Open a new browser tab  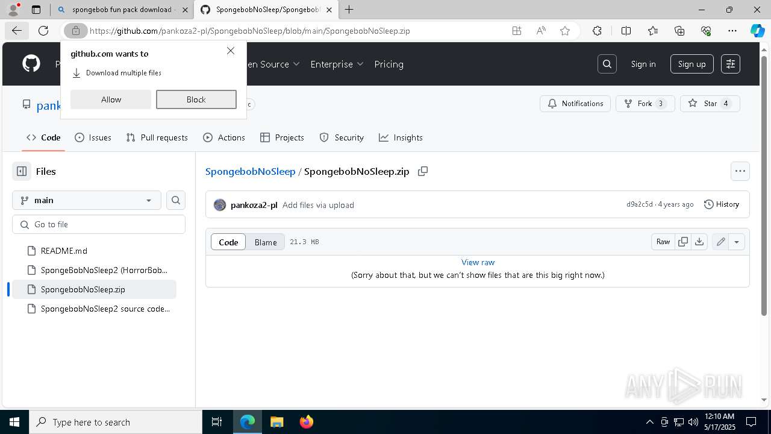(x=349, y=10)
